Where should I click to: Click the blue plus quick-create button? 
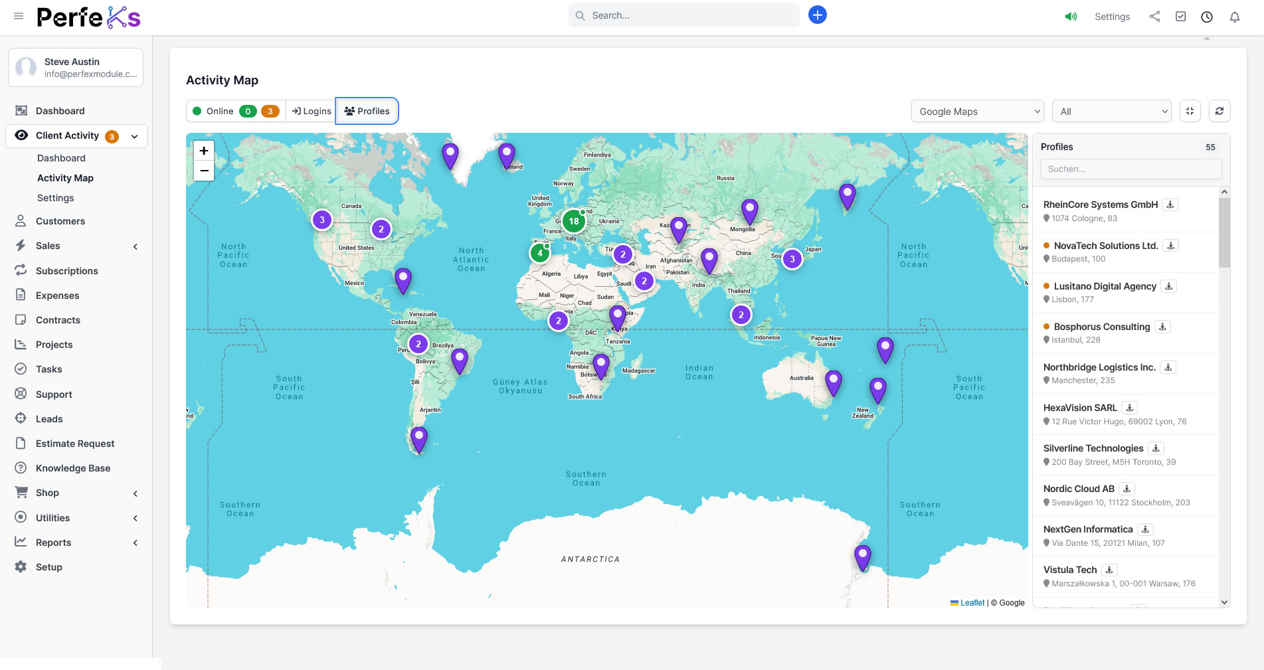pyautogui.click(x=817, y=15)
